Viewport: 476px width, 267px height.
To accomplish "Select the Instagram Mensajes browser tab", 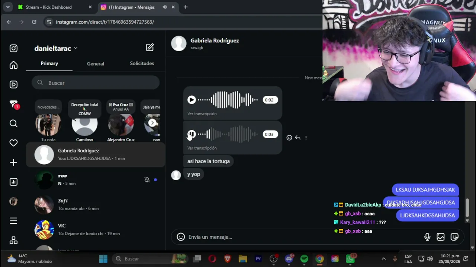I will point(132,7).
